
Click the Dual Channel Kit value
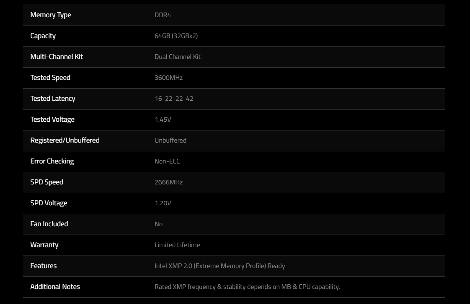178,56
